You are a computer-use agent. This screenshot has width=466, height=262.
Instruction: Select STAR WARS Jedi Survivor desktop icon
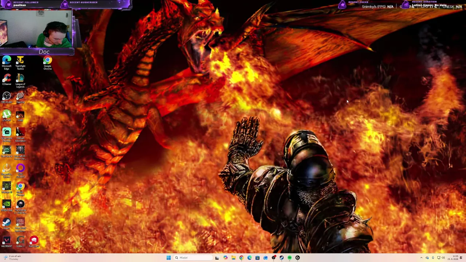pos(20,225)
